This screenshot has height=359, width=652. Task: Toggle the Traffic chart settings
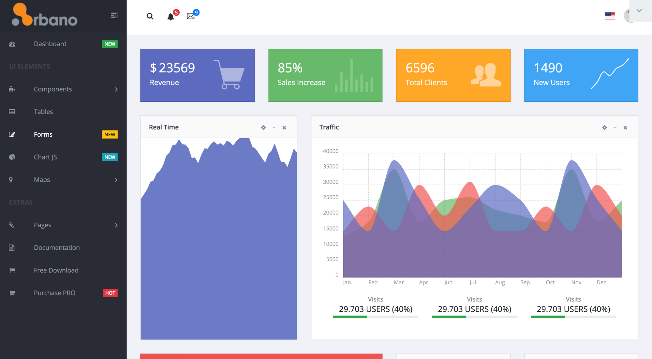click(x=604, y=127)
